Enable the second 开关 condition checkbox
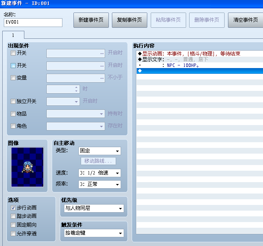 (x=13, y=65)
